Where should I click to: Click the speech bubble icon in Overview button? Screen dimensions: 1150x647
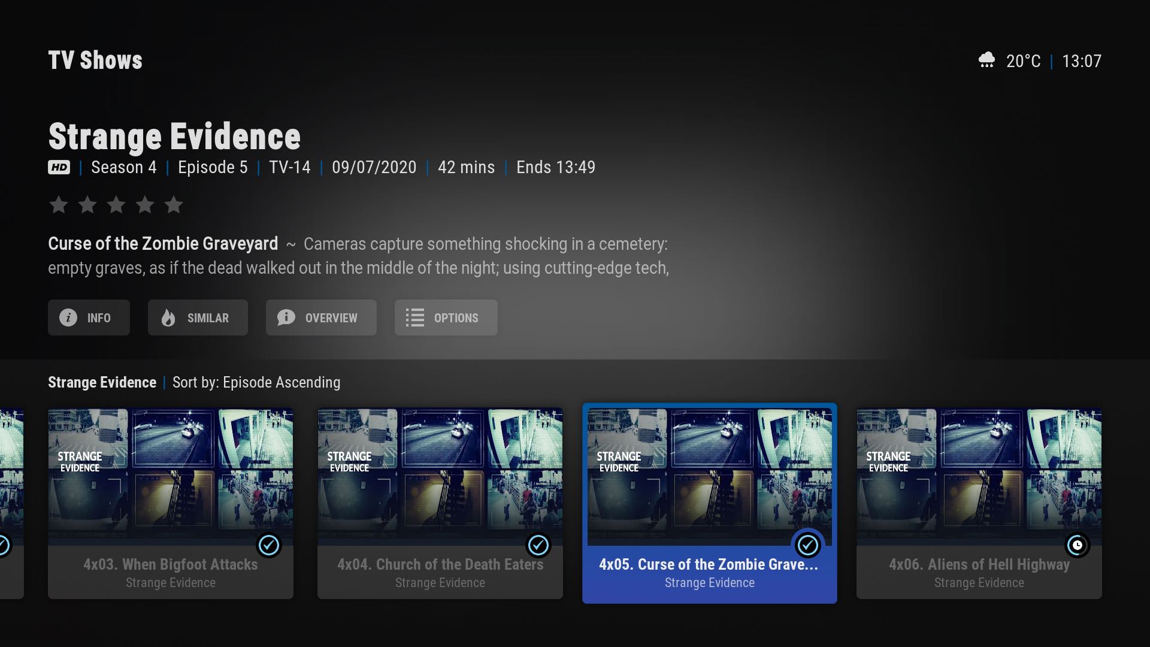(x=286, y=318)
